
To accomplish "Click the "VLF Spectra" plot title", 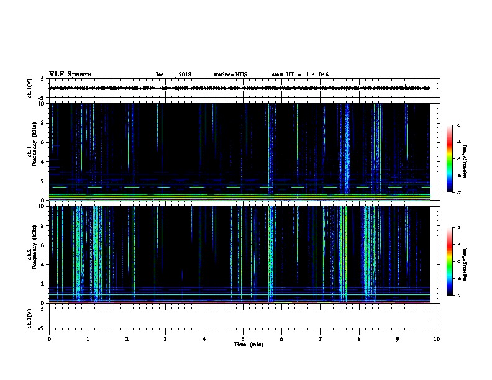I will point(70,75).
